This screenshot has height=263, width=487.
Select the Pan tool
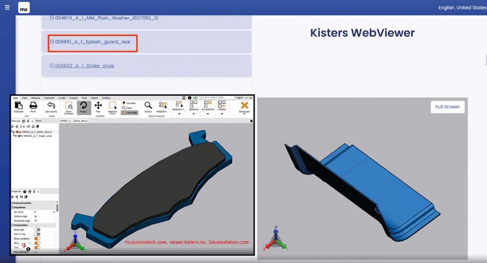tap(98, 107)
